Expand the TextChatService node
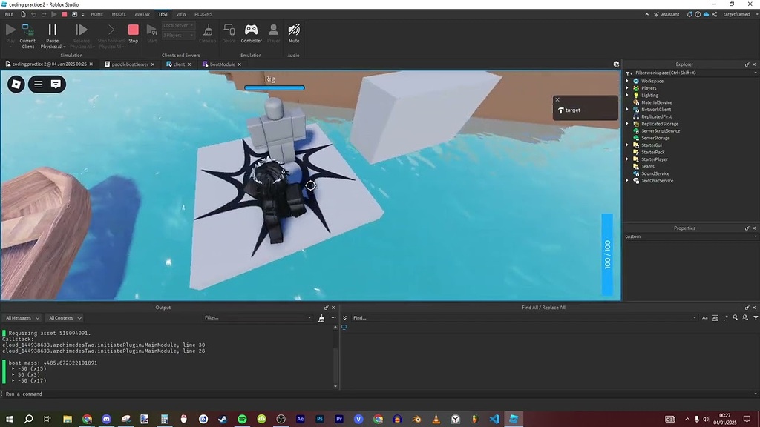The height and width of the screenshot is (427, 760). click(x=627, y=181)
